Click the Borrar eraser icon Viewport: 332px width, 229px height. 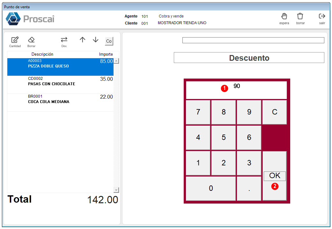[31, 40]
